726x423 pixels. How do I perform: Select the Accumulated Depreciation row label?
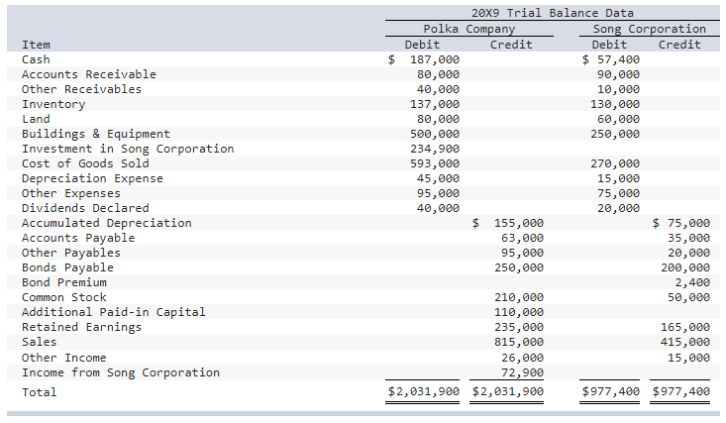click(x=107, y=223)
